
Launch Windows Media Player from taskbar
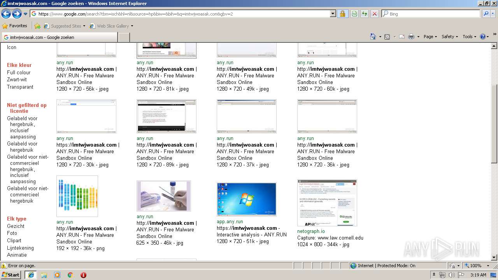[x=57, y=275]
